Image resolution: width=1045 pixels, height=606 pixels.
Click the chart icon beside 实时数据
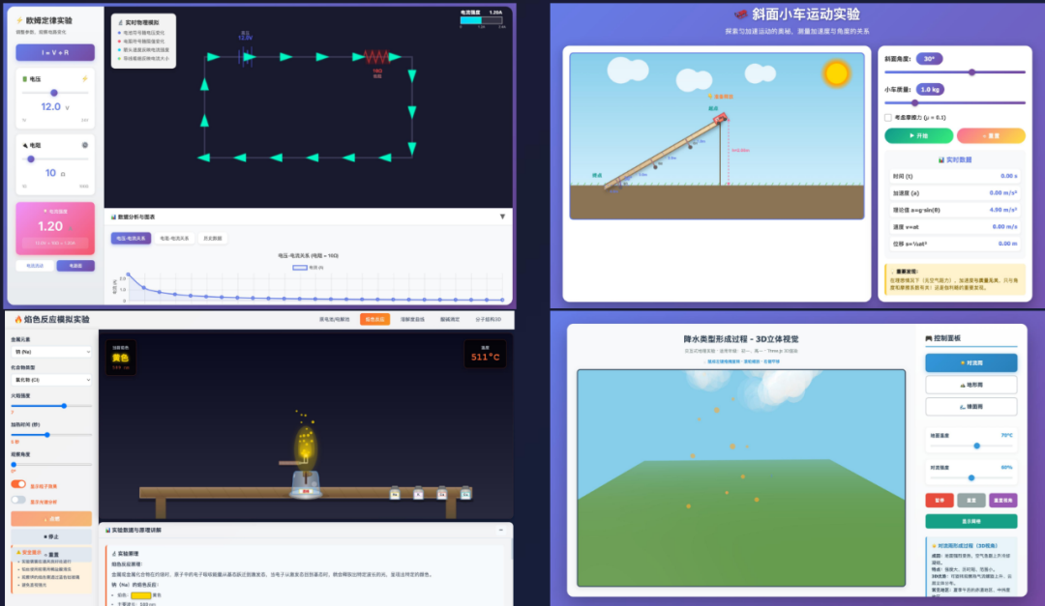coord(941,159)
